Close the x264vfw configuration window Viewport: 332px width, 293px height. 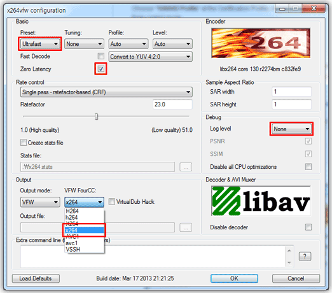[x=314, y=8]
